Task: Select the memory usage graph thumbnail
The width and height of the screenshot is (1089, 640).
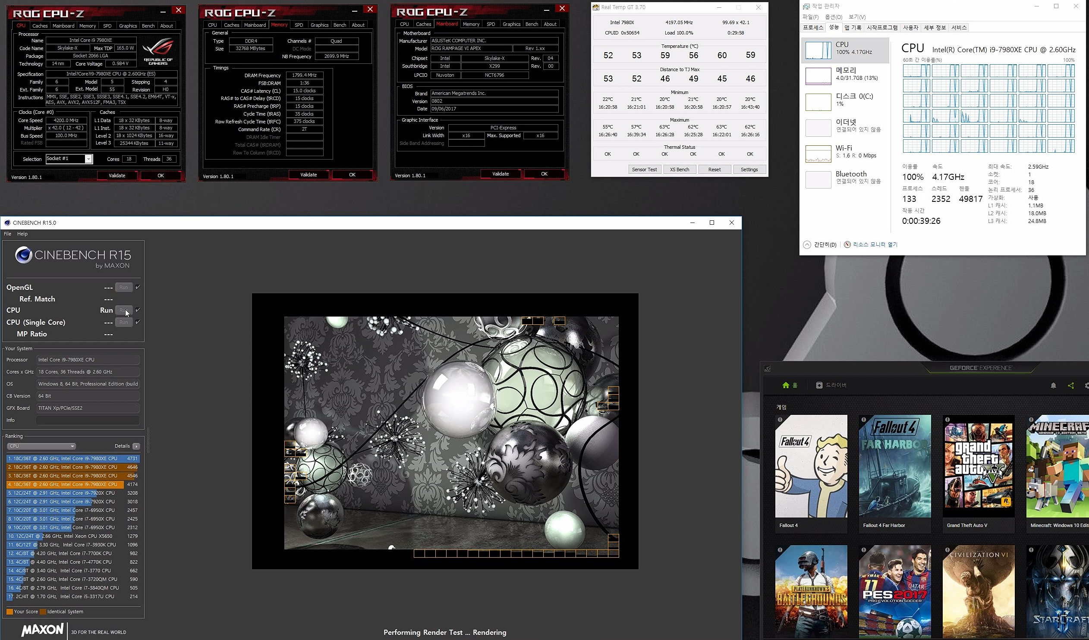Action: coord(818,76)
